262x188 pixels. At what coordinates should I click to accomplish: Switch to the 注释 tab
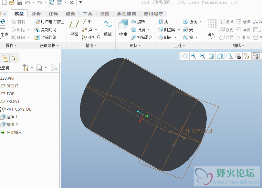(53, 14)
